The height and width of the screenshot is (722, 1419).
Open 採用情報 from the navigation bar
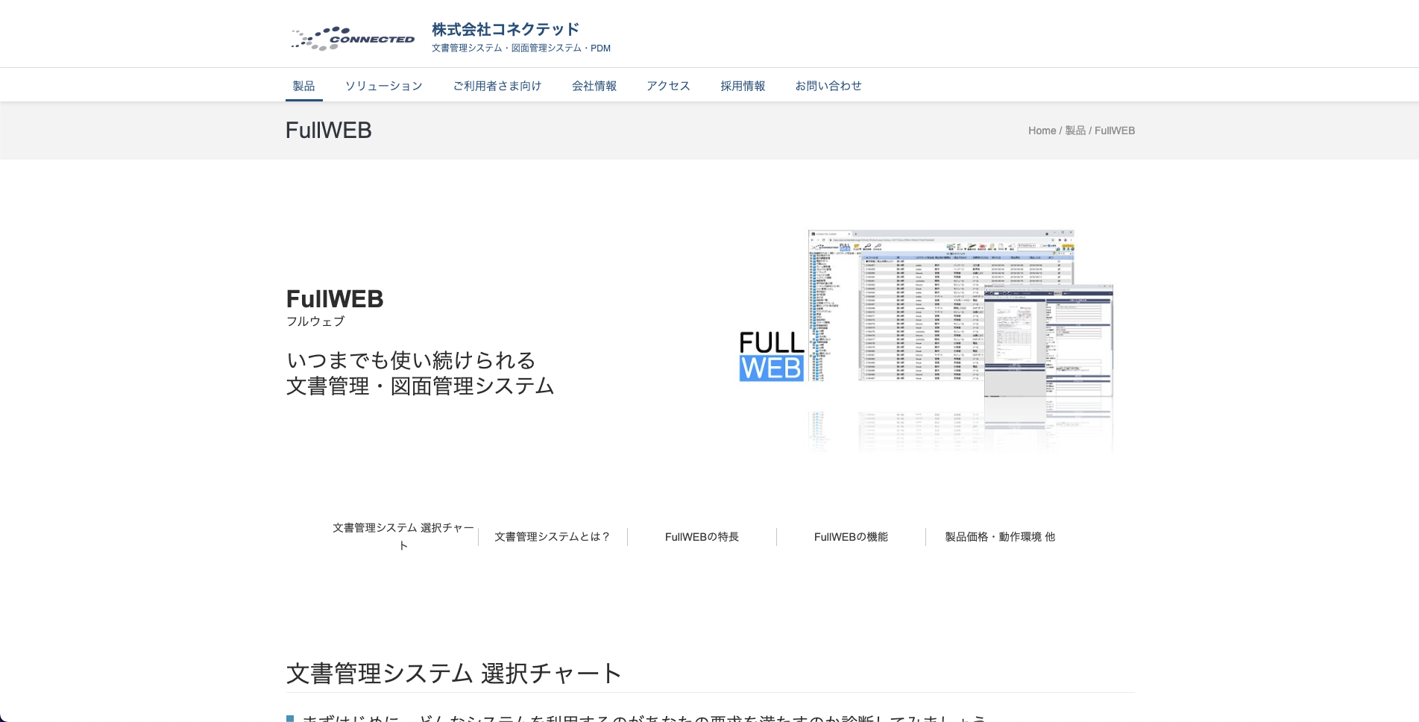point(742,86)
